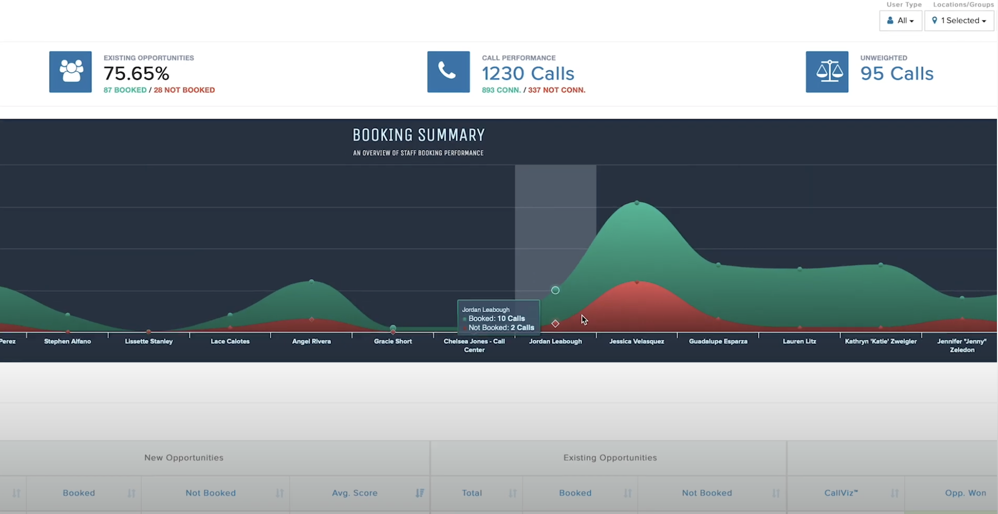The image size is (998, 514).
Task: Click Jessica Velasquez's booked peak point
Action: coord(637,203)
